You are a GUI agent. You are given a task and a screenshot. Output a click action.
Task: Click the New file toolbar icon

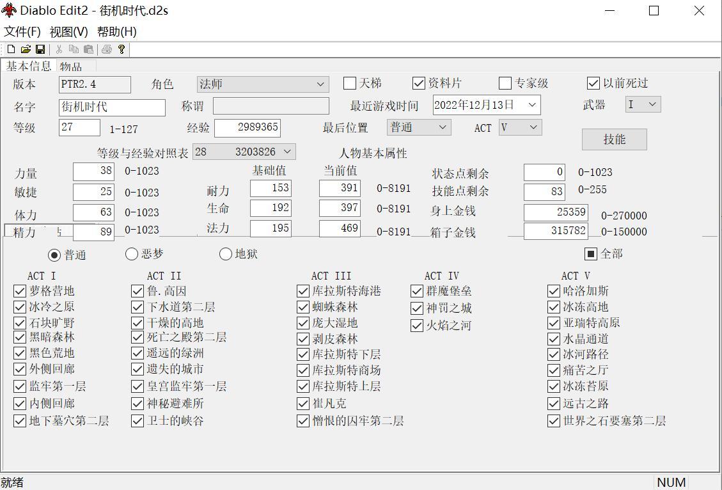point(11,49)
